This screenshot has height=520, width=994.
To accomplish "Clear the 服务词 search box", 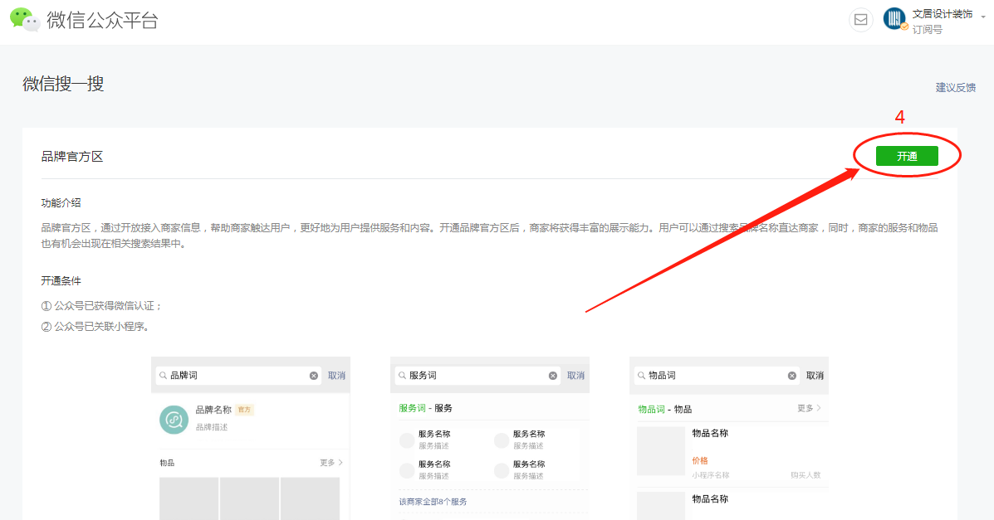I will 553,376.
